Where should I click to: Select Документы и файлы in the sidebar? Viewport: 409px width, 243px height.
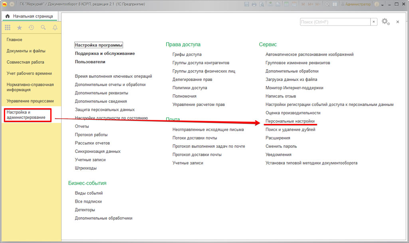[x=26, y=51]
